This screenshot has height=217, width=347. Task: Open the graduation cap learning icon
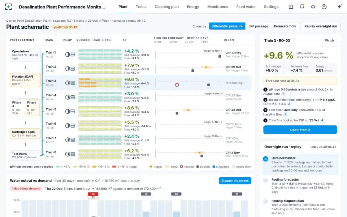tap(313, 7)
